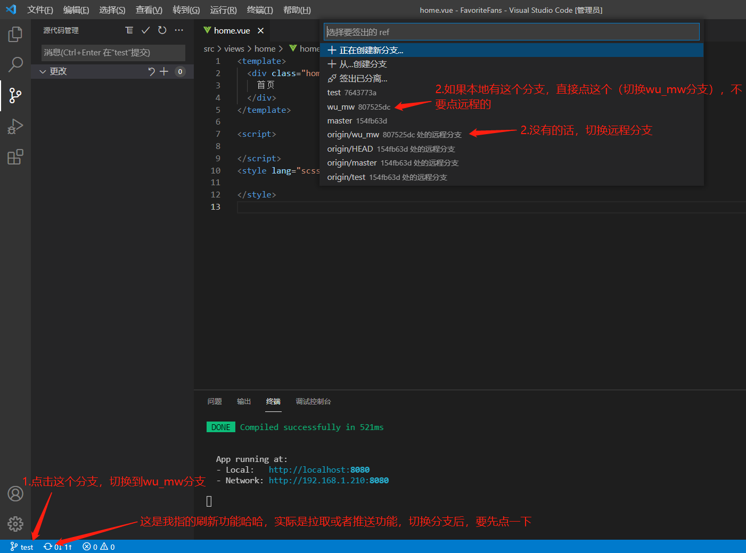Open the localhost:8080 link in terminal
746x553 pixels.
point(319,470)
